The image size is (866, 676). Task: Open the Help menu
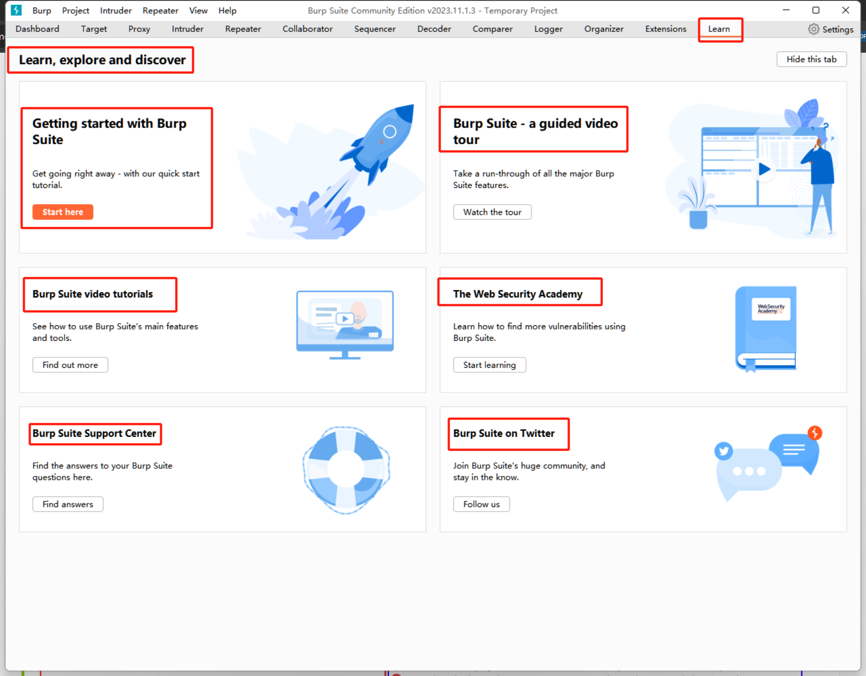[227, 10]
